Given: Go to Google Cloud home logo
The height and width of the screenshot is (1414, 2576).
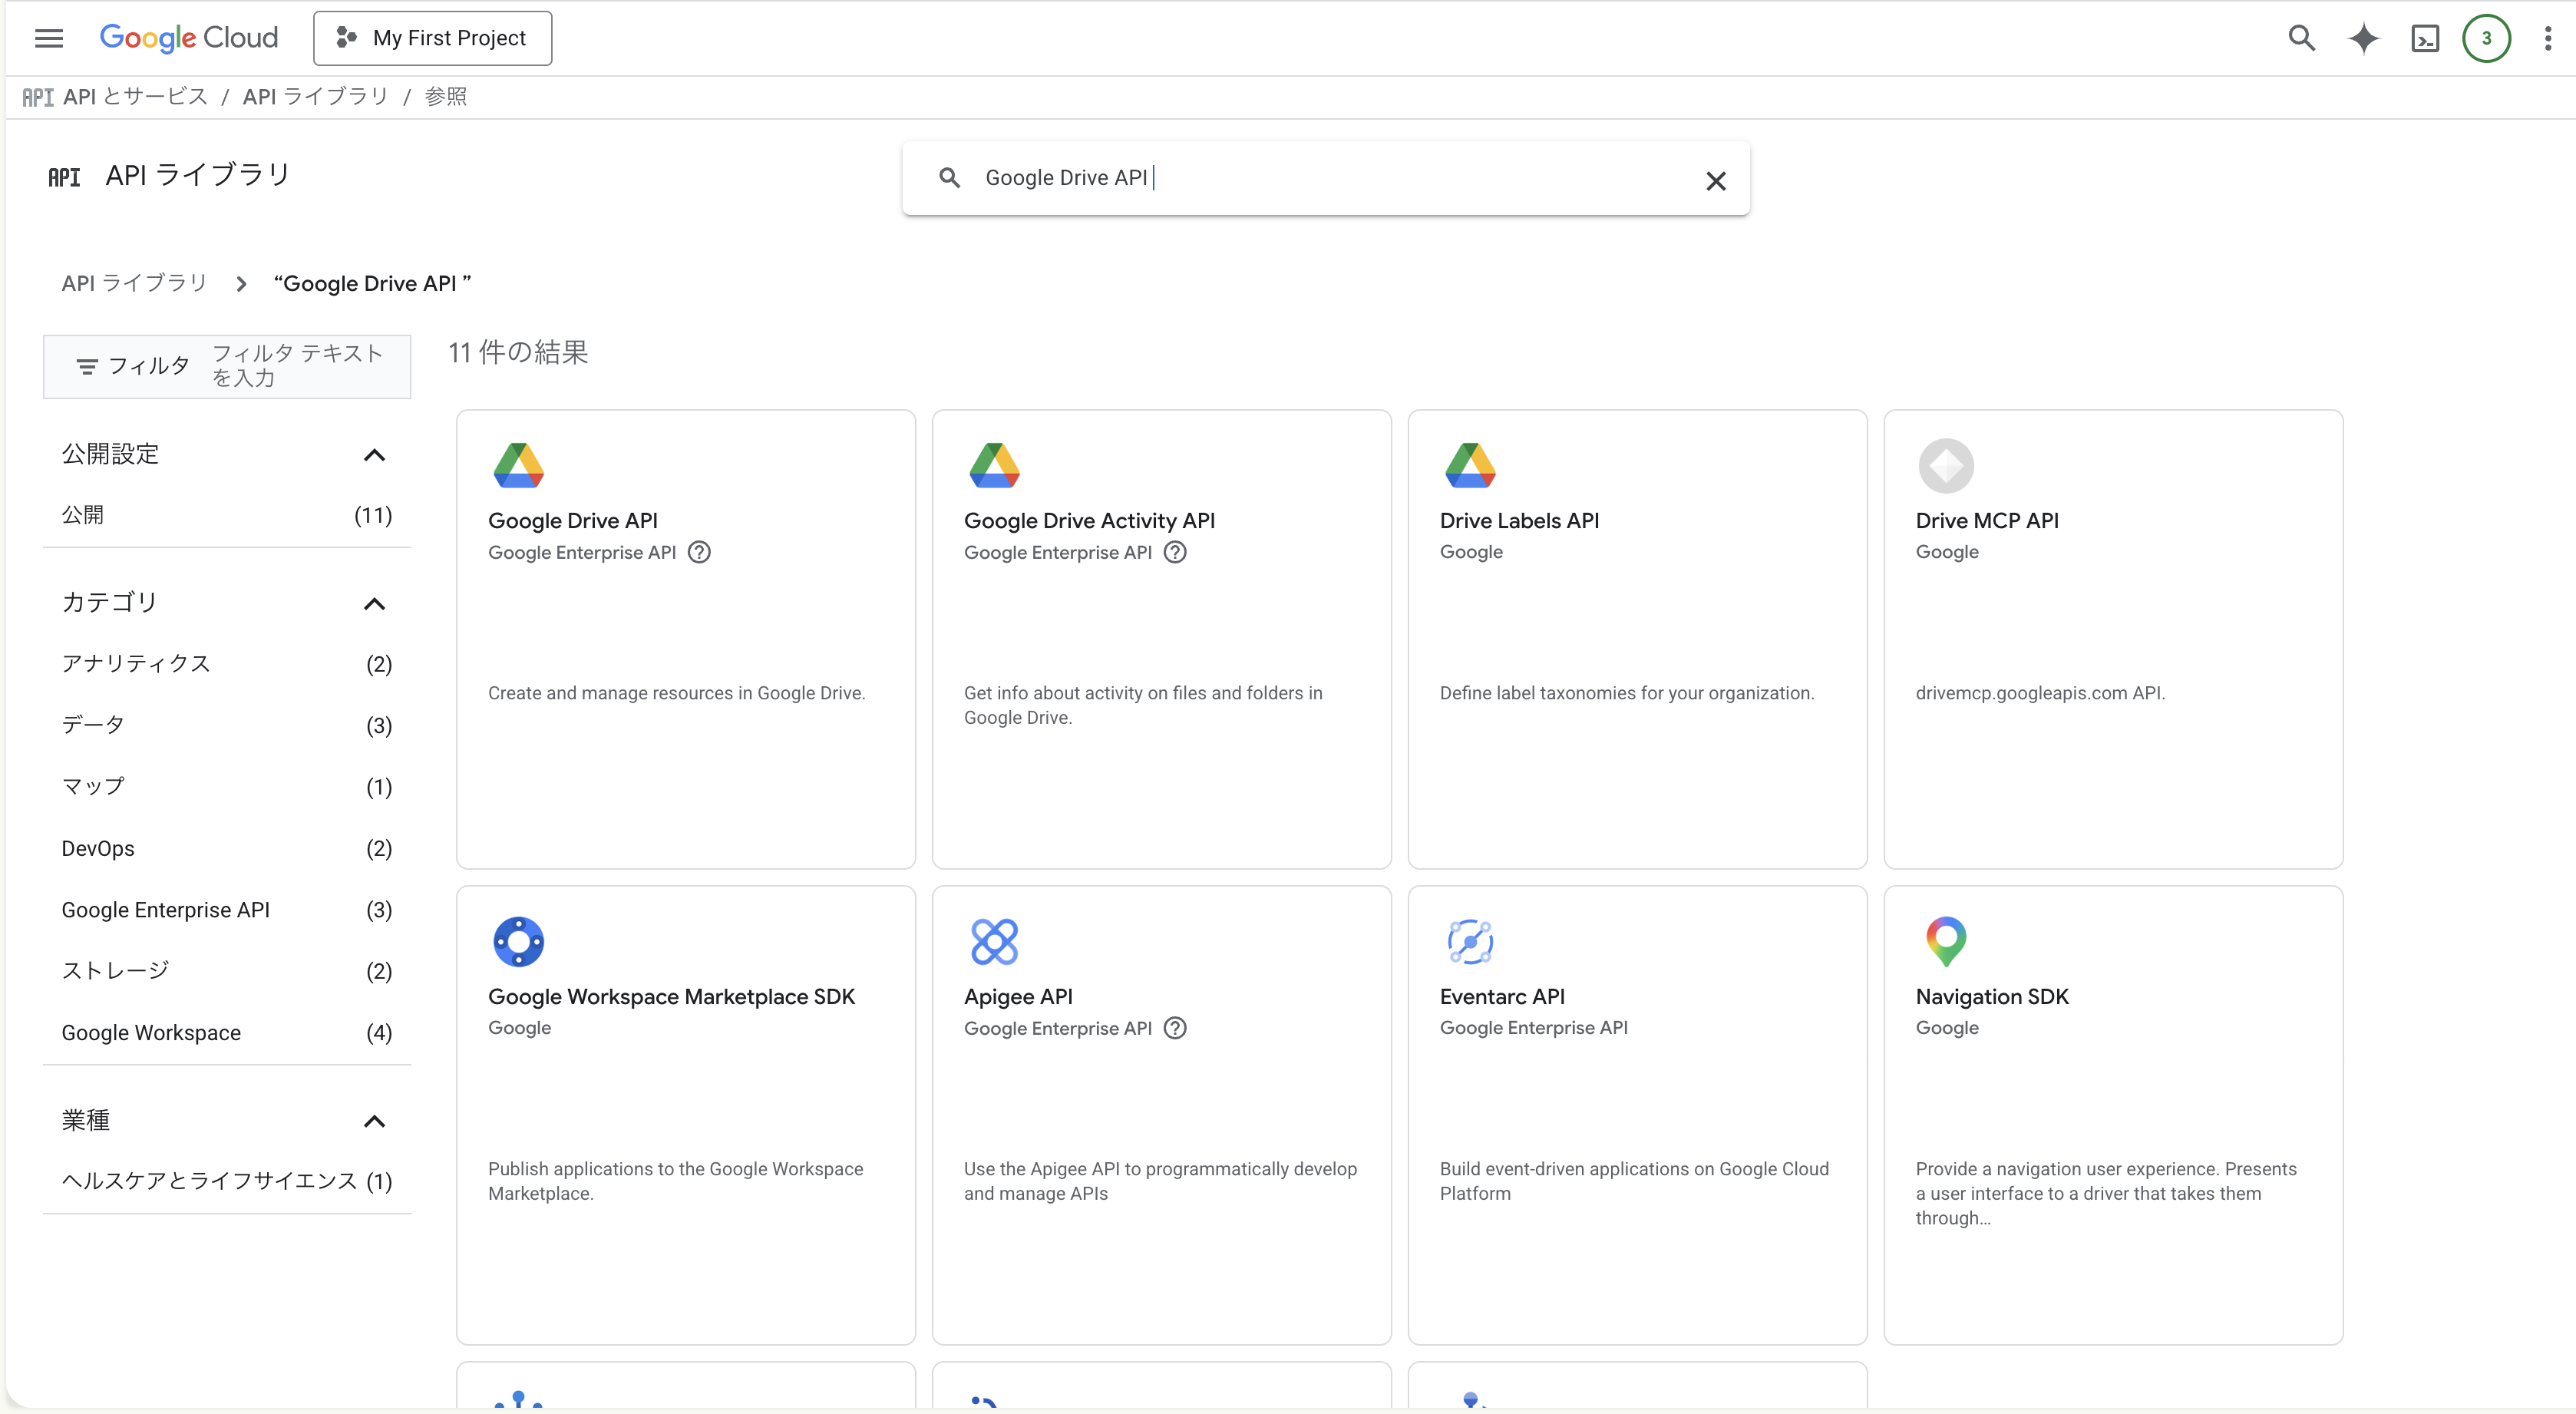Looking at the screenshot, I should click(x=189, y=38).
